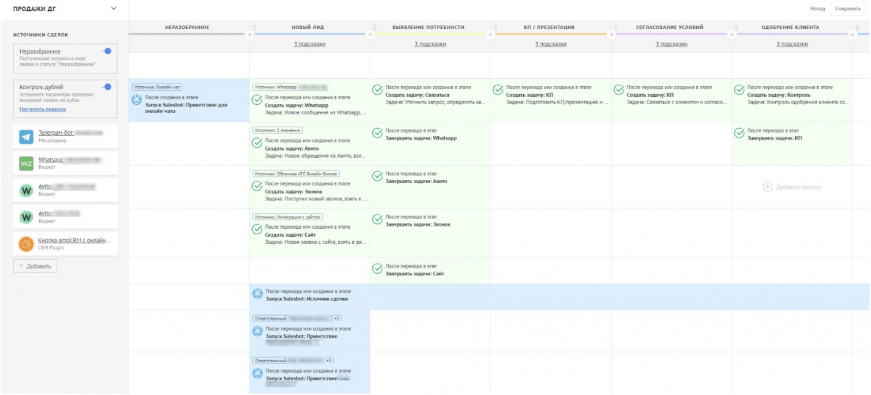
Task: Expand the ПРОДАЖИ ДГ pipeline dropdown
Action: pyautogui.click(x=113, y=8)
